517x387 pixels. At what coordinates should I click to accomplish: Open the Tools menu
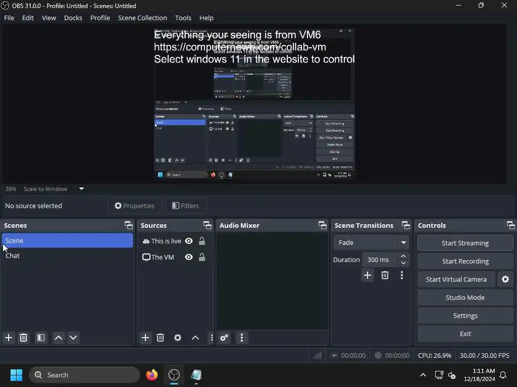point(183,18)
